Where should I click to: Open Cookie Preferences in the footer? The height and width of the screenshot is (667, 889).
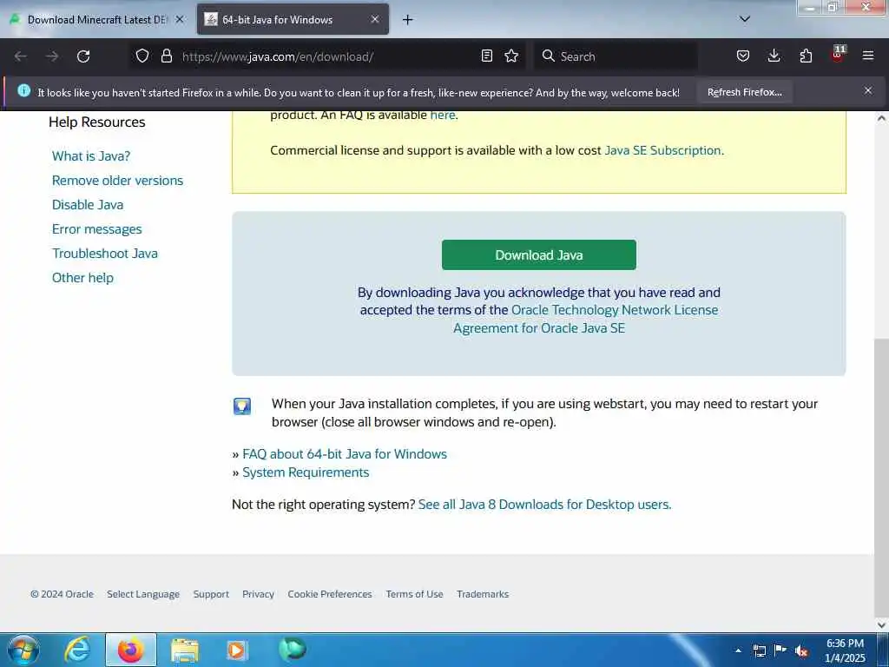[x=329, y=594]
